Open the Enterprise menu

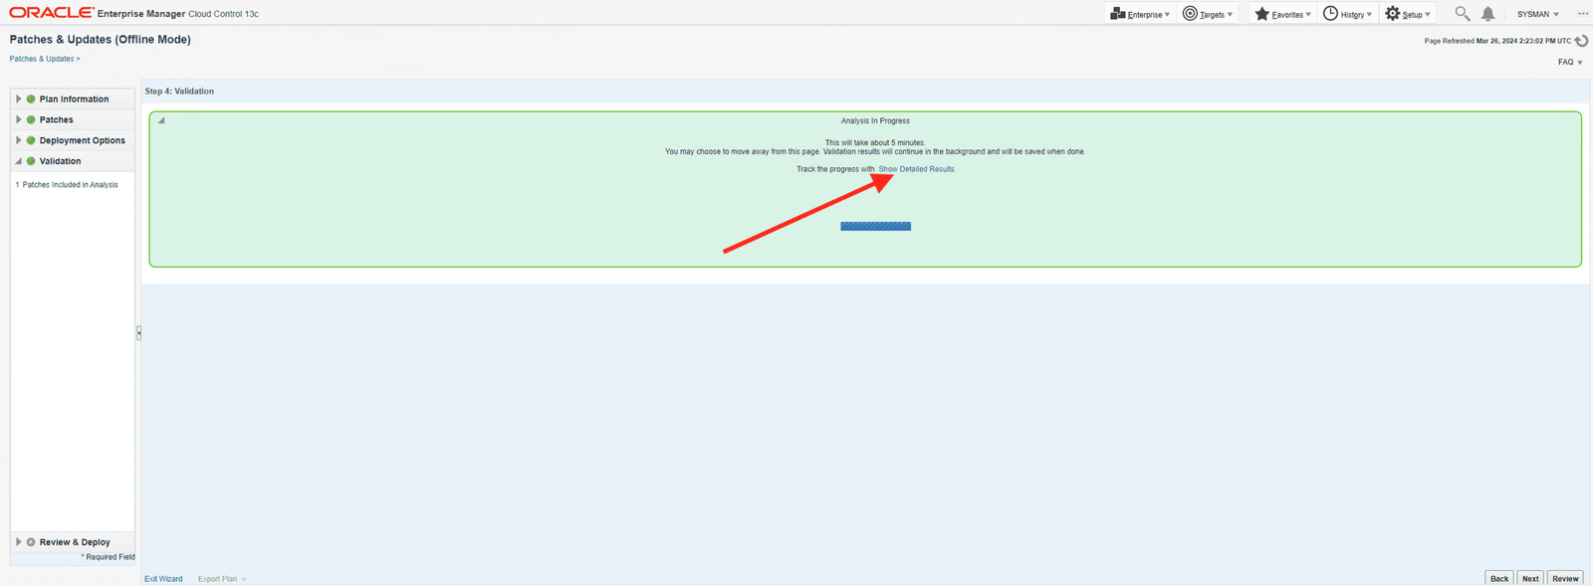[1140, 14]
